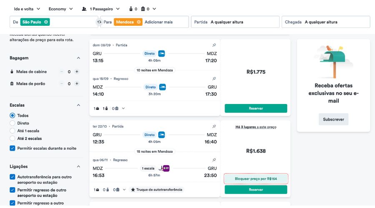Click Bloquear preço por R$164
375x208 pixels.
pyautogui.click(x=256, y=178)
